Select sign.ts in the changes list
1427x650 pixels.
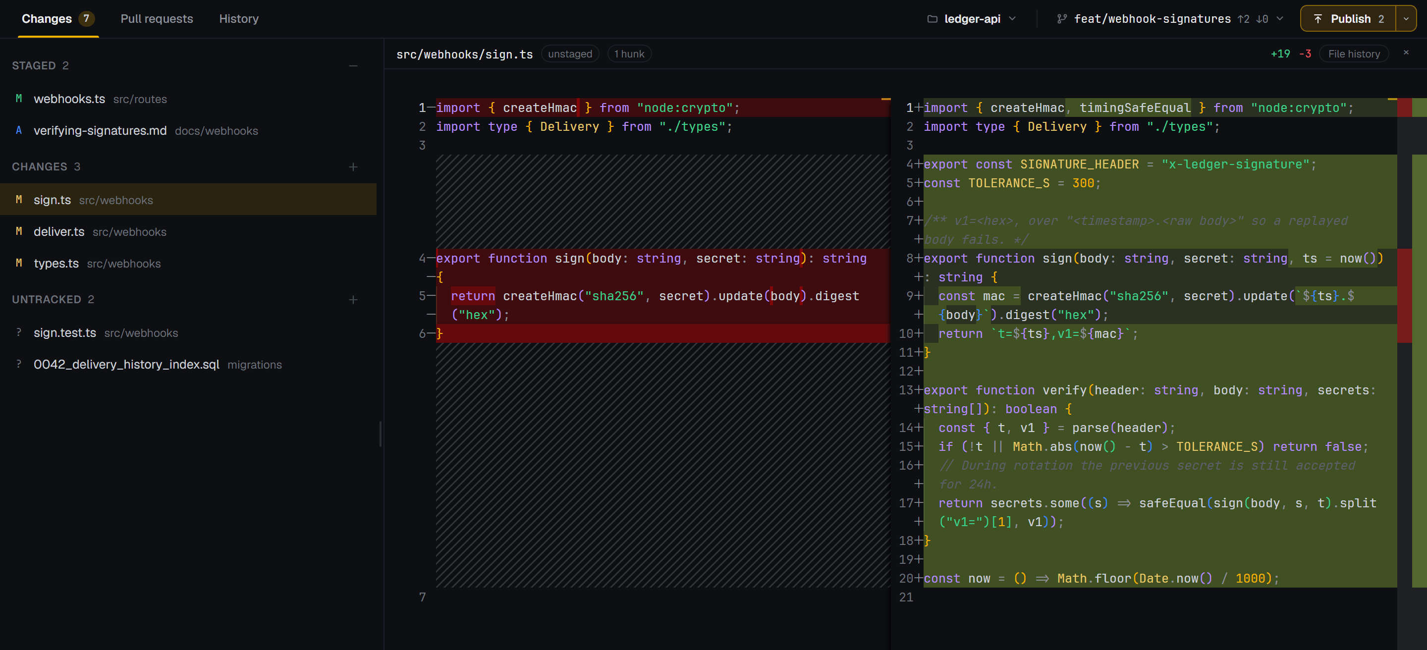tap(188, 199)
